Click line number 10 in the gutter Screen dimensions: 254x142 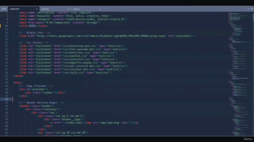coord(6,26)
